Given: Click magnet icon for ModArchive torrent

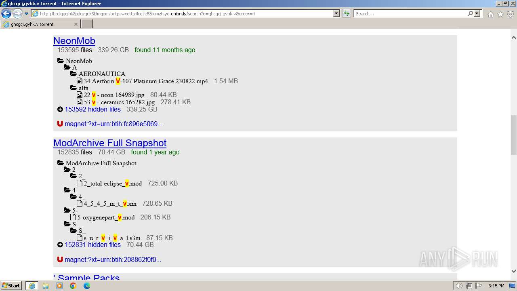Looking at the screenshot, I should click(x=60, y=259).
